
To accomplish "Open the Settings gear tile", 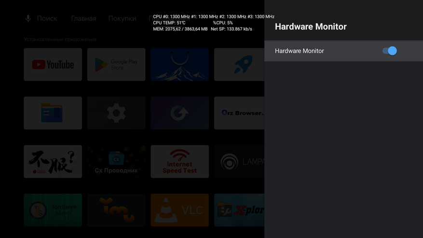I will (x=116, y=113).
